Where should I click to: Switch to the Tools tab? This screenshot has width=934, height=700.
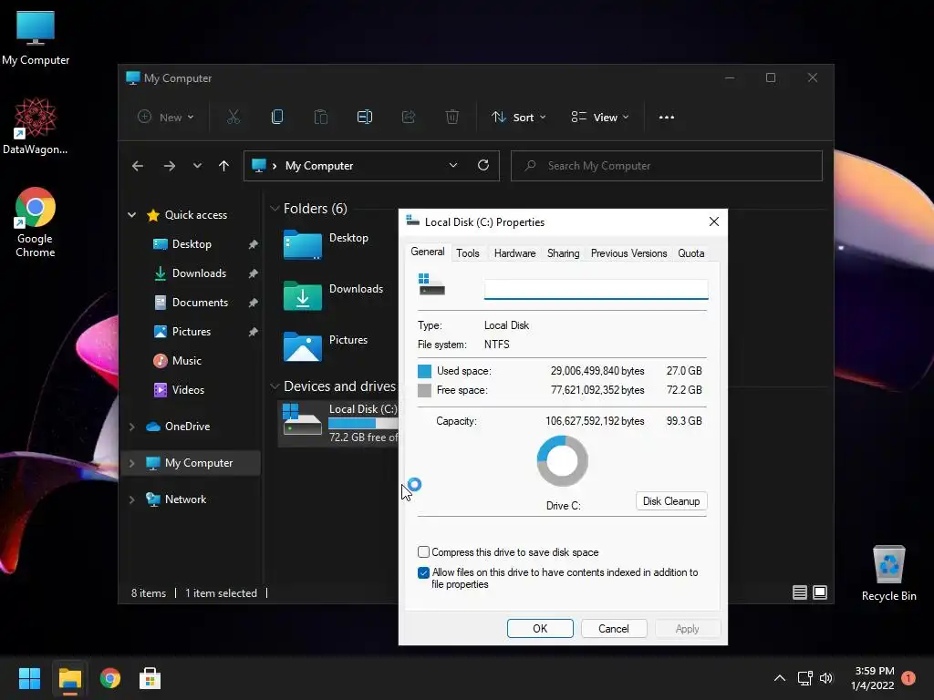(468, 253)
